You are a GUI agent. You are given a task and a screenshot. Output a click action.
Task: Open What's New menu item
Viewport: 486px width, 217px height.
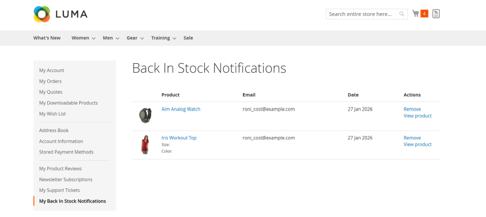tap(47, 38)
